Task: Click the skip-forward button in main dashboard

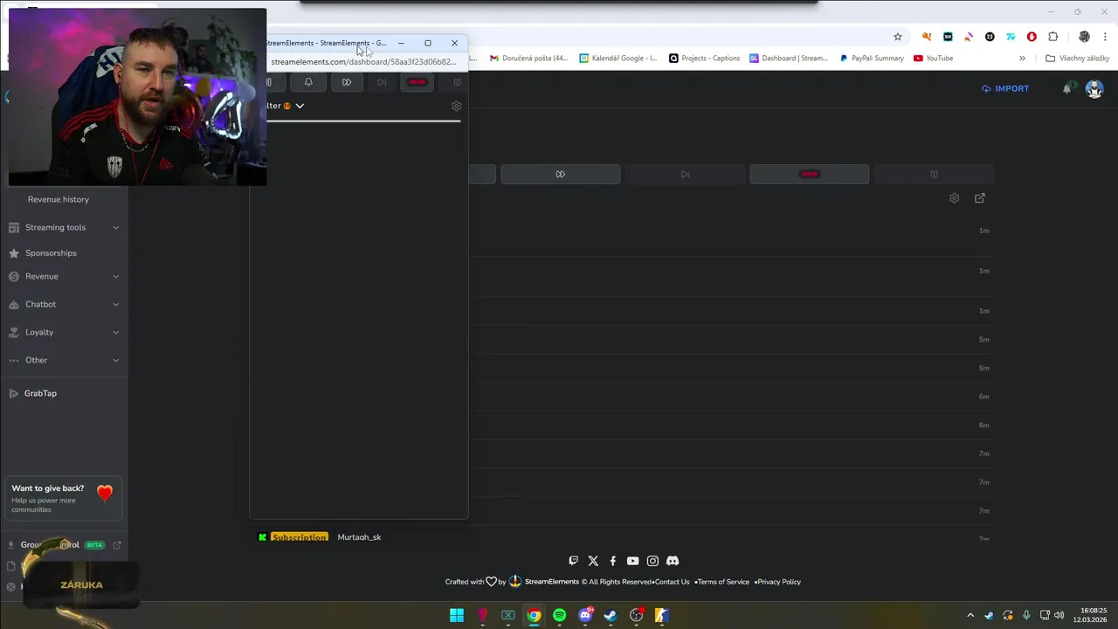Action: point(561,174)
